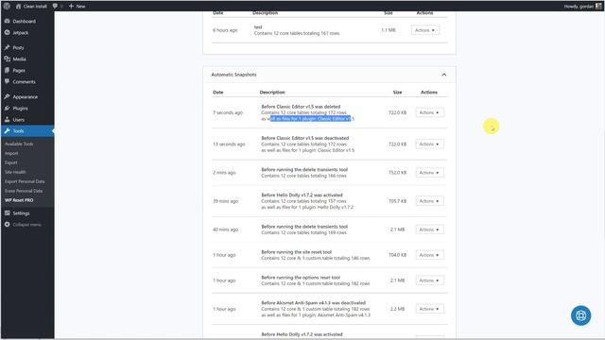Click 'Before Classic Editor v1.5 was deactivated' text
This screenshot has width=605, height=340.
304,138
